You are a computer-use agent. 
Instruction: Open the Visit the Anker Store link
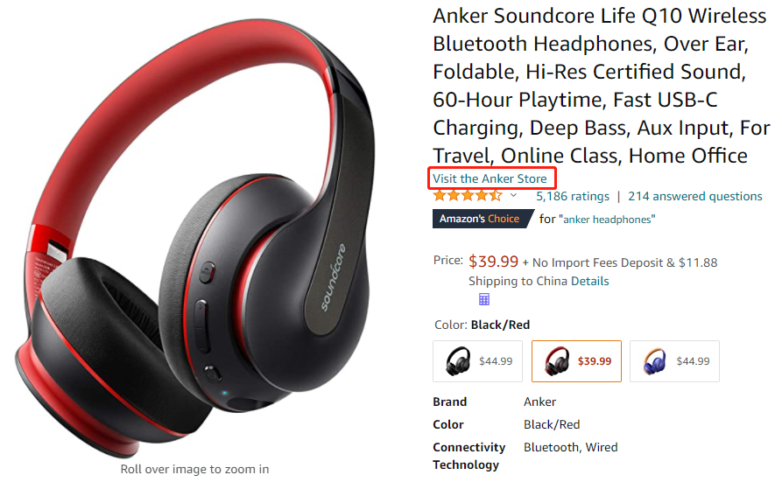490,178
